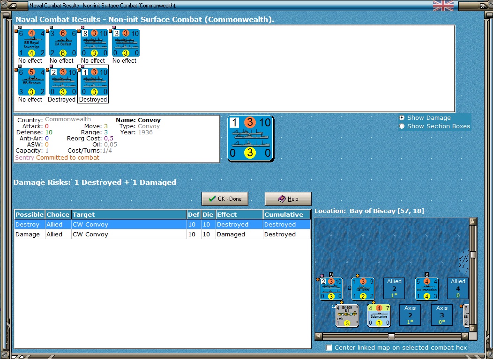This screenshot has height=359, width=493.
Task: Click the Def column header
Action: coord(194,214)
